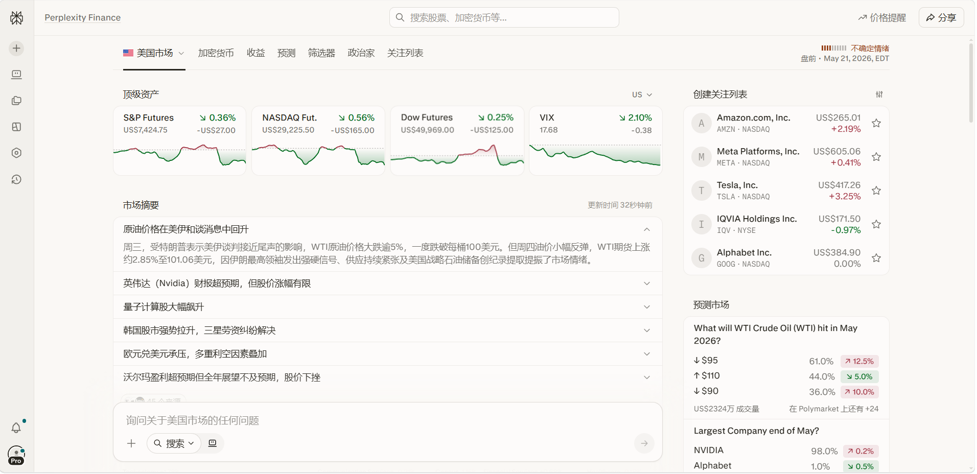Click the Amazon avatar letter A

point(701,123)
